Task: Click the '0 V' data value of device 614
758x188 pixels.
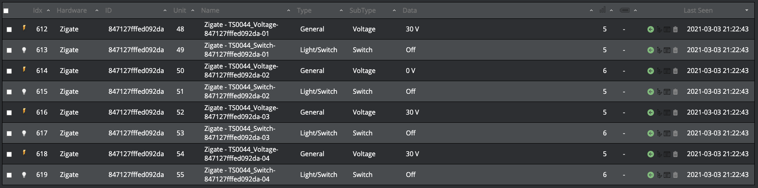Action: 410,71
